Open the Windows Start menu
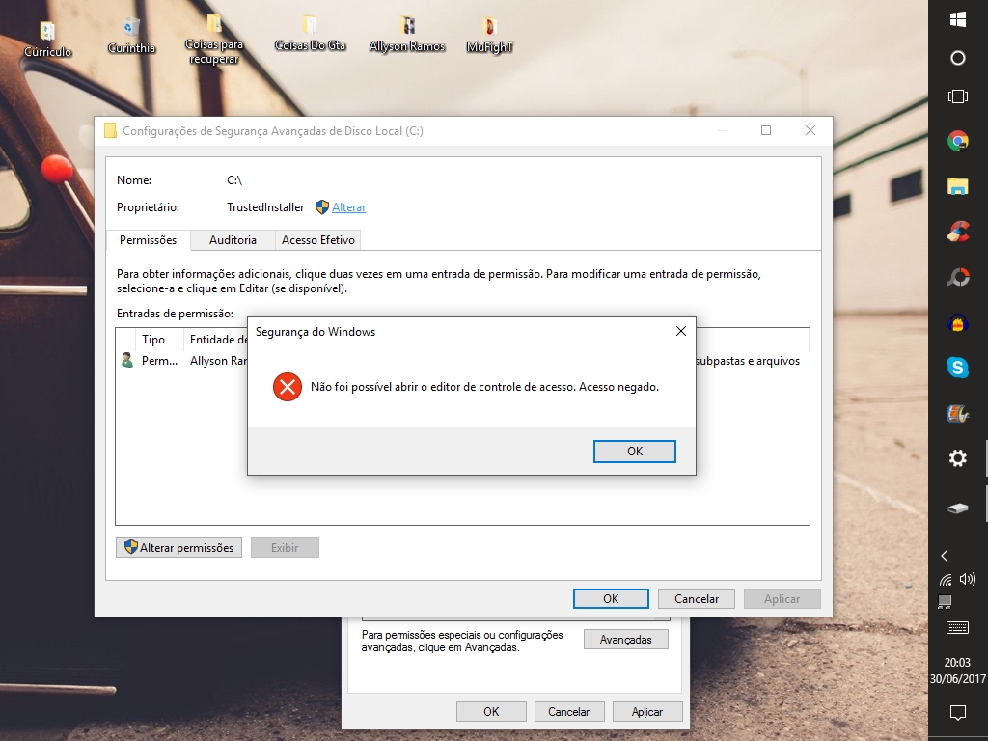The image size is (988, 741). point(958,19)
